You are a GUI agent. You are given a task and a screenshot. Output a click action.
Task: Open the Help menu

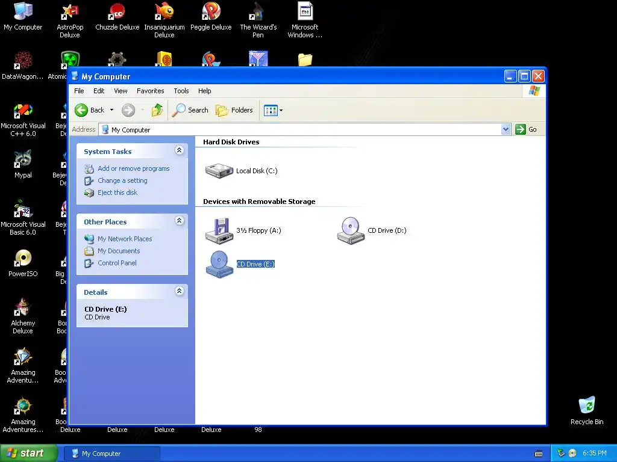pyautogui.click(x=205, y=91)
